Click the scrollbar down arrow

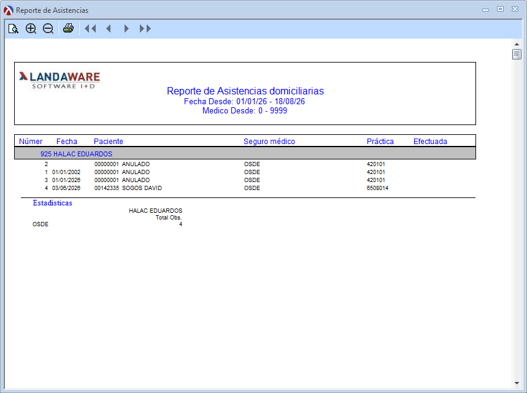tap(517, 383)
